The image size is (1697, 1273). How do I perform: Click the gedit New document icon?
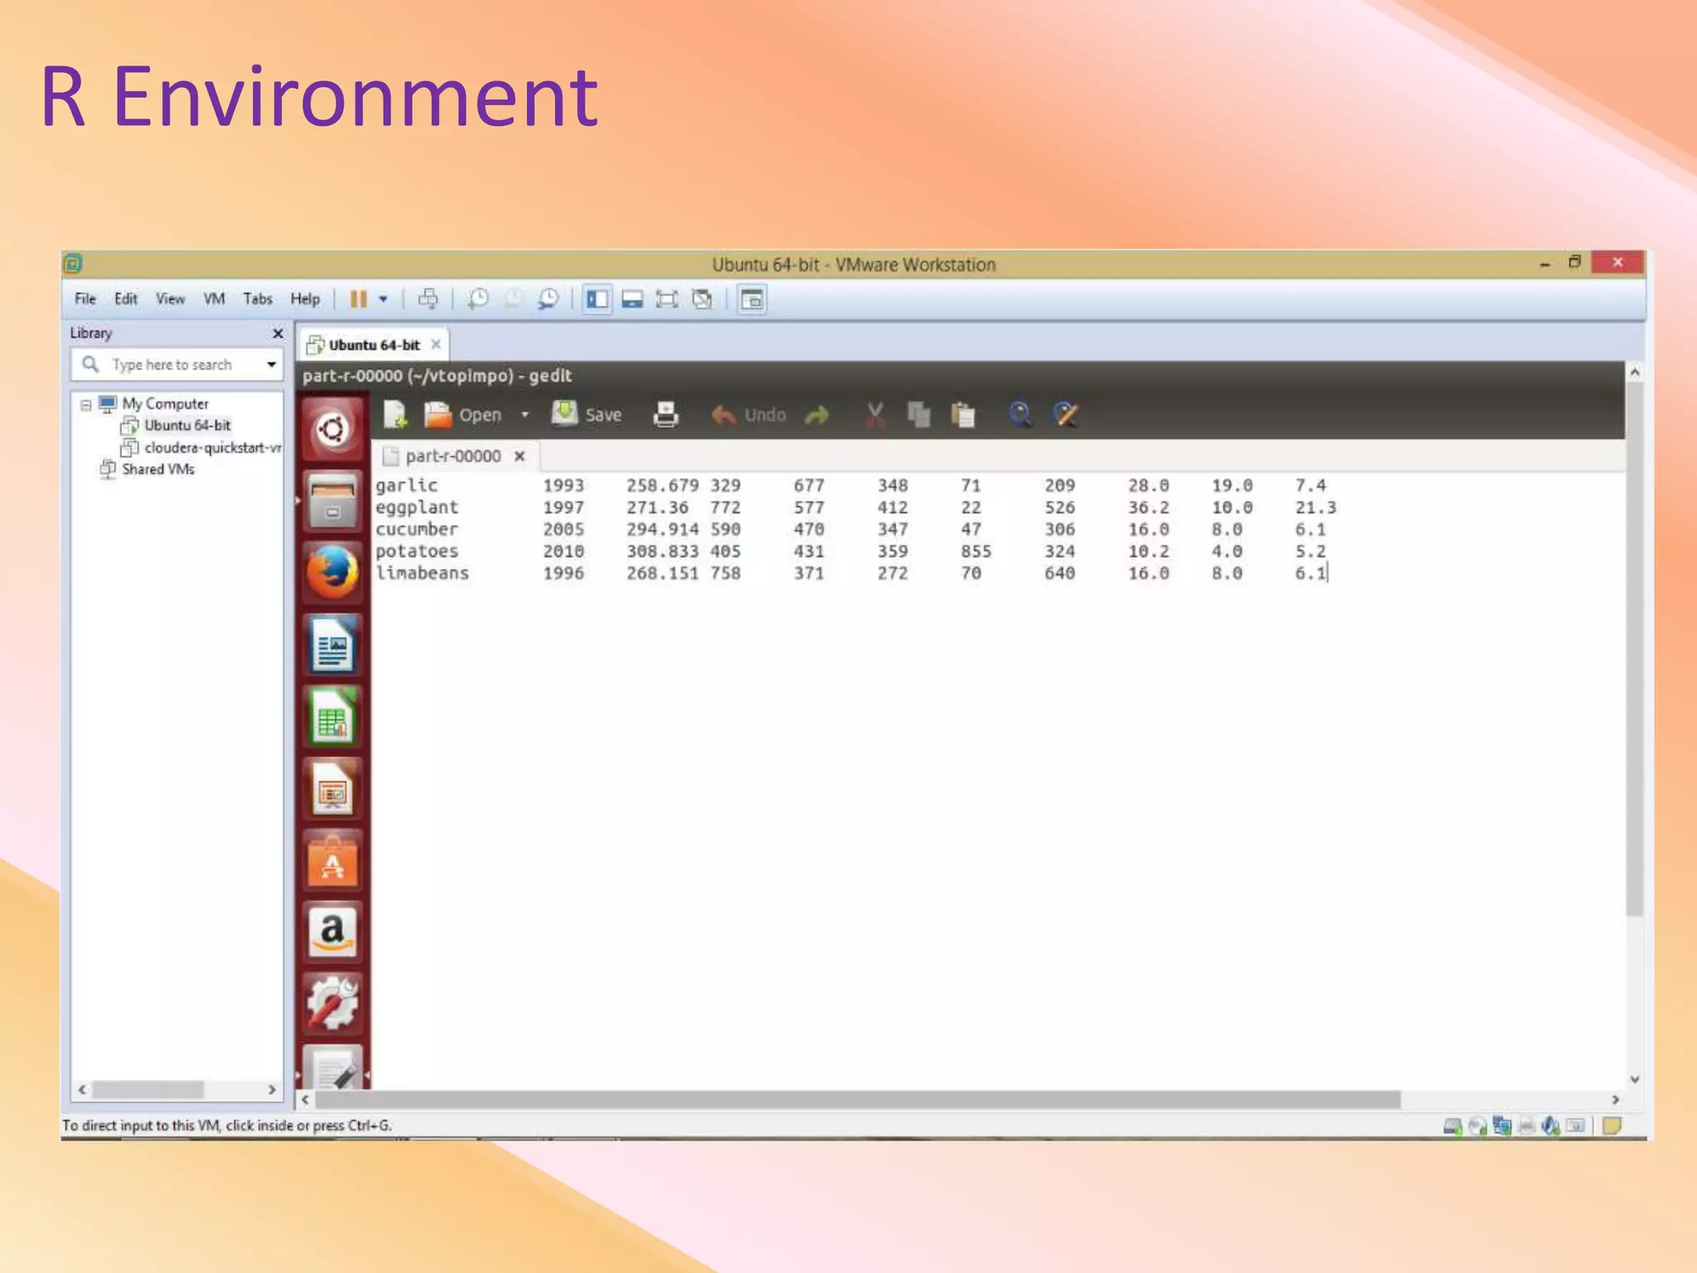(x=395, y=414)
